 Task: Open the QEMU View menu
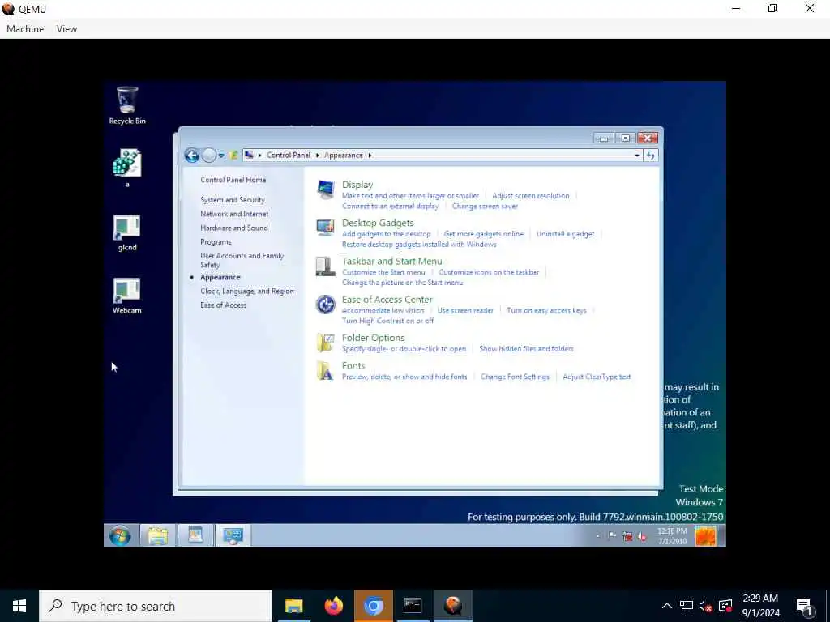[x=66, y=29]
